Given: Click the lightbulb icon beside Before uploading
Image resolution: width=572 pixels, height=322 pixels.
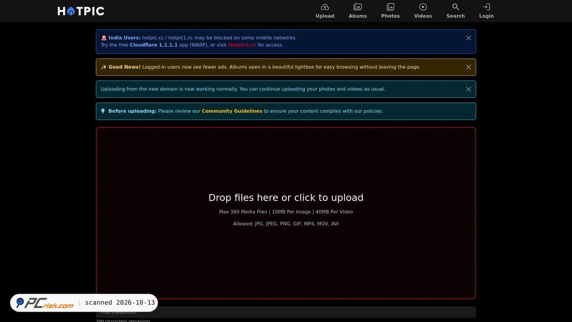Looking at the screenshot, I should coord(103,111).
